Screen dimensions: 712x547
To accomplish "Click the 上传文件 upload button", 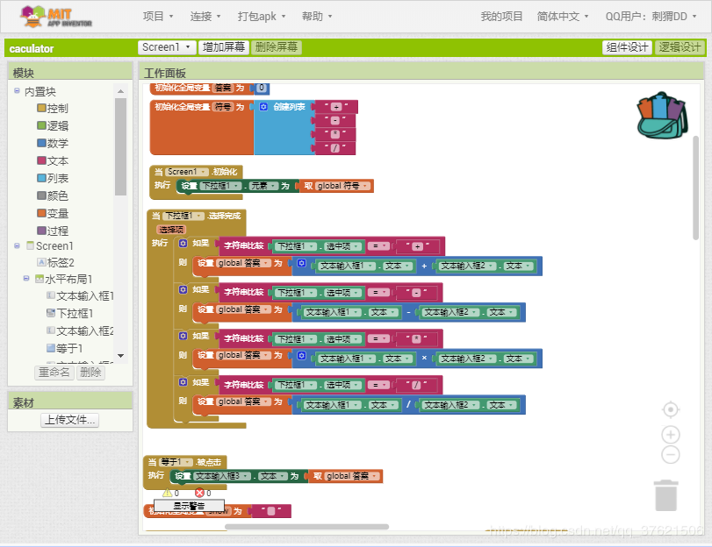I will click(70, 421).
